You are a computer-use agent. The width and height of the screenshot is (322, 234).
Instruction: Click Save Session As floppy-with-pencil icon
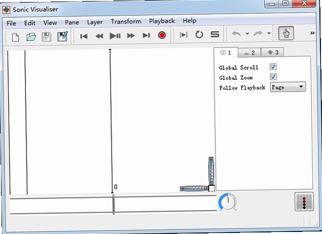[62, 36]
